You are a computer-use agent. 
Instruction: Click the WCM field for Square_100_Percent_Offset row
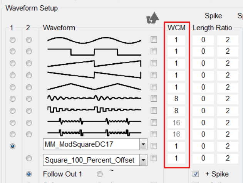coord(176,158)
